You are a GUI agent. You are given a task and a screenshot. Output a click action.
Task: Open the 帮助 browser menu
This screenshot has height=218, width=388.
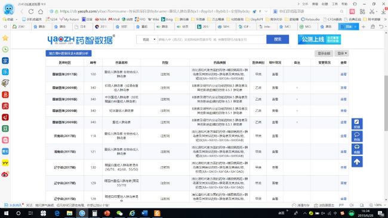point(344,4)
